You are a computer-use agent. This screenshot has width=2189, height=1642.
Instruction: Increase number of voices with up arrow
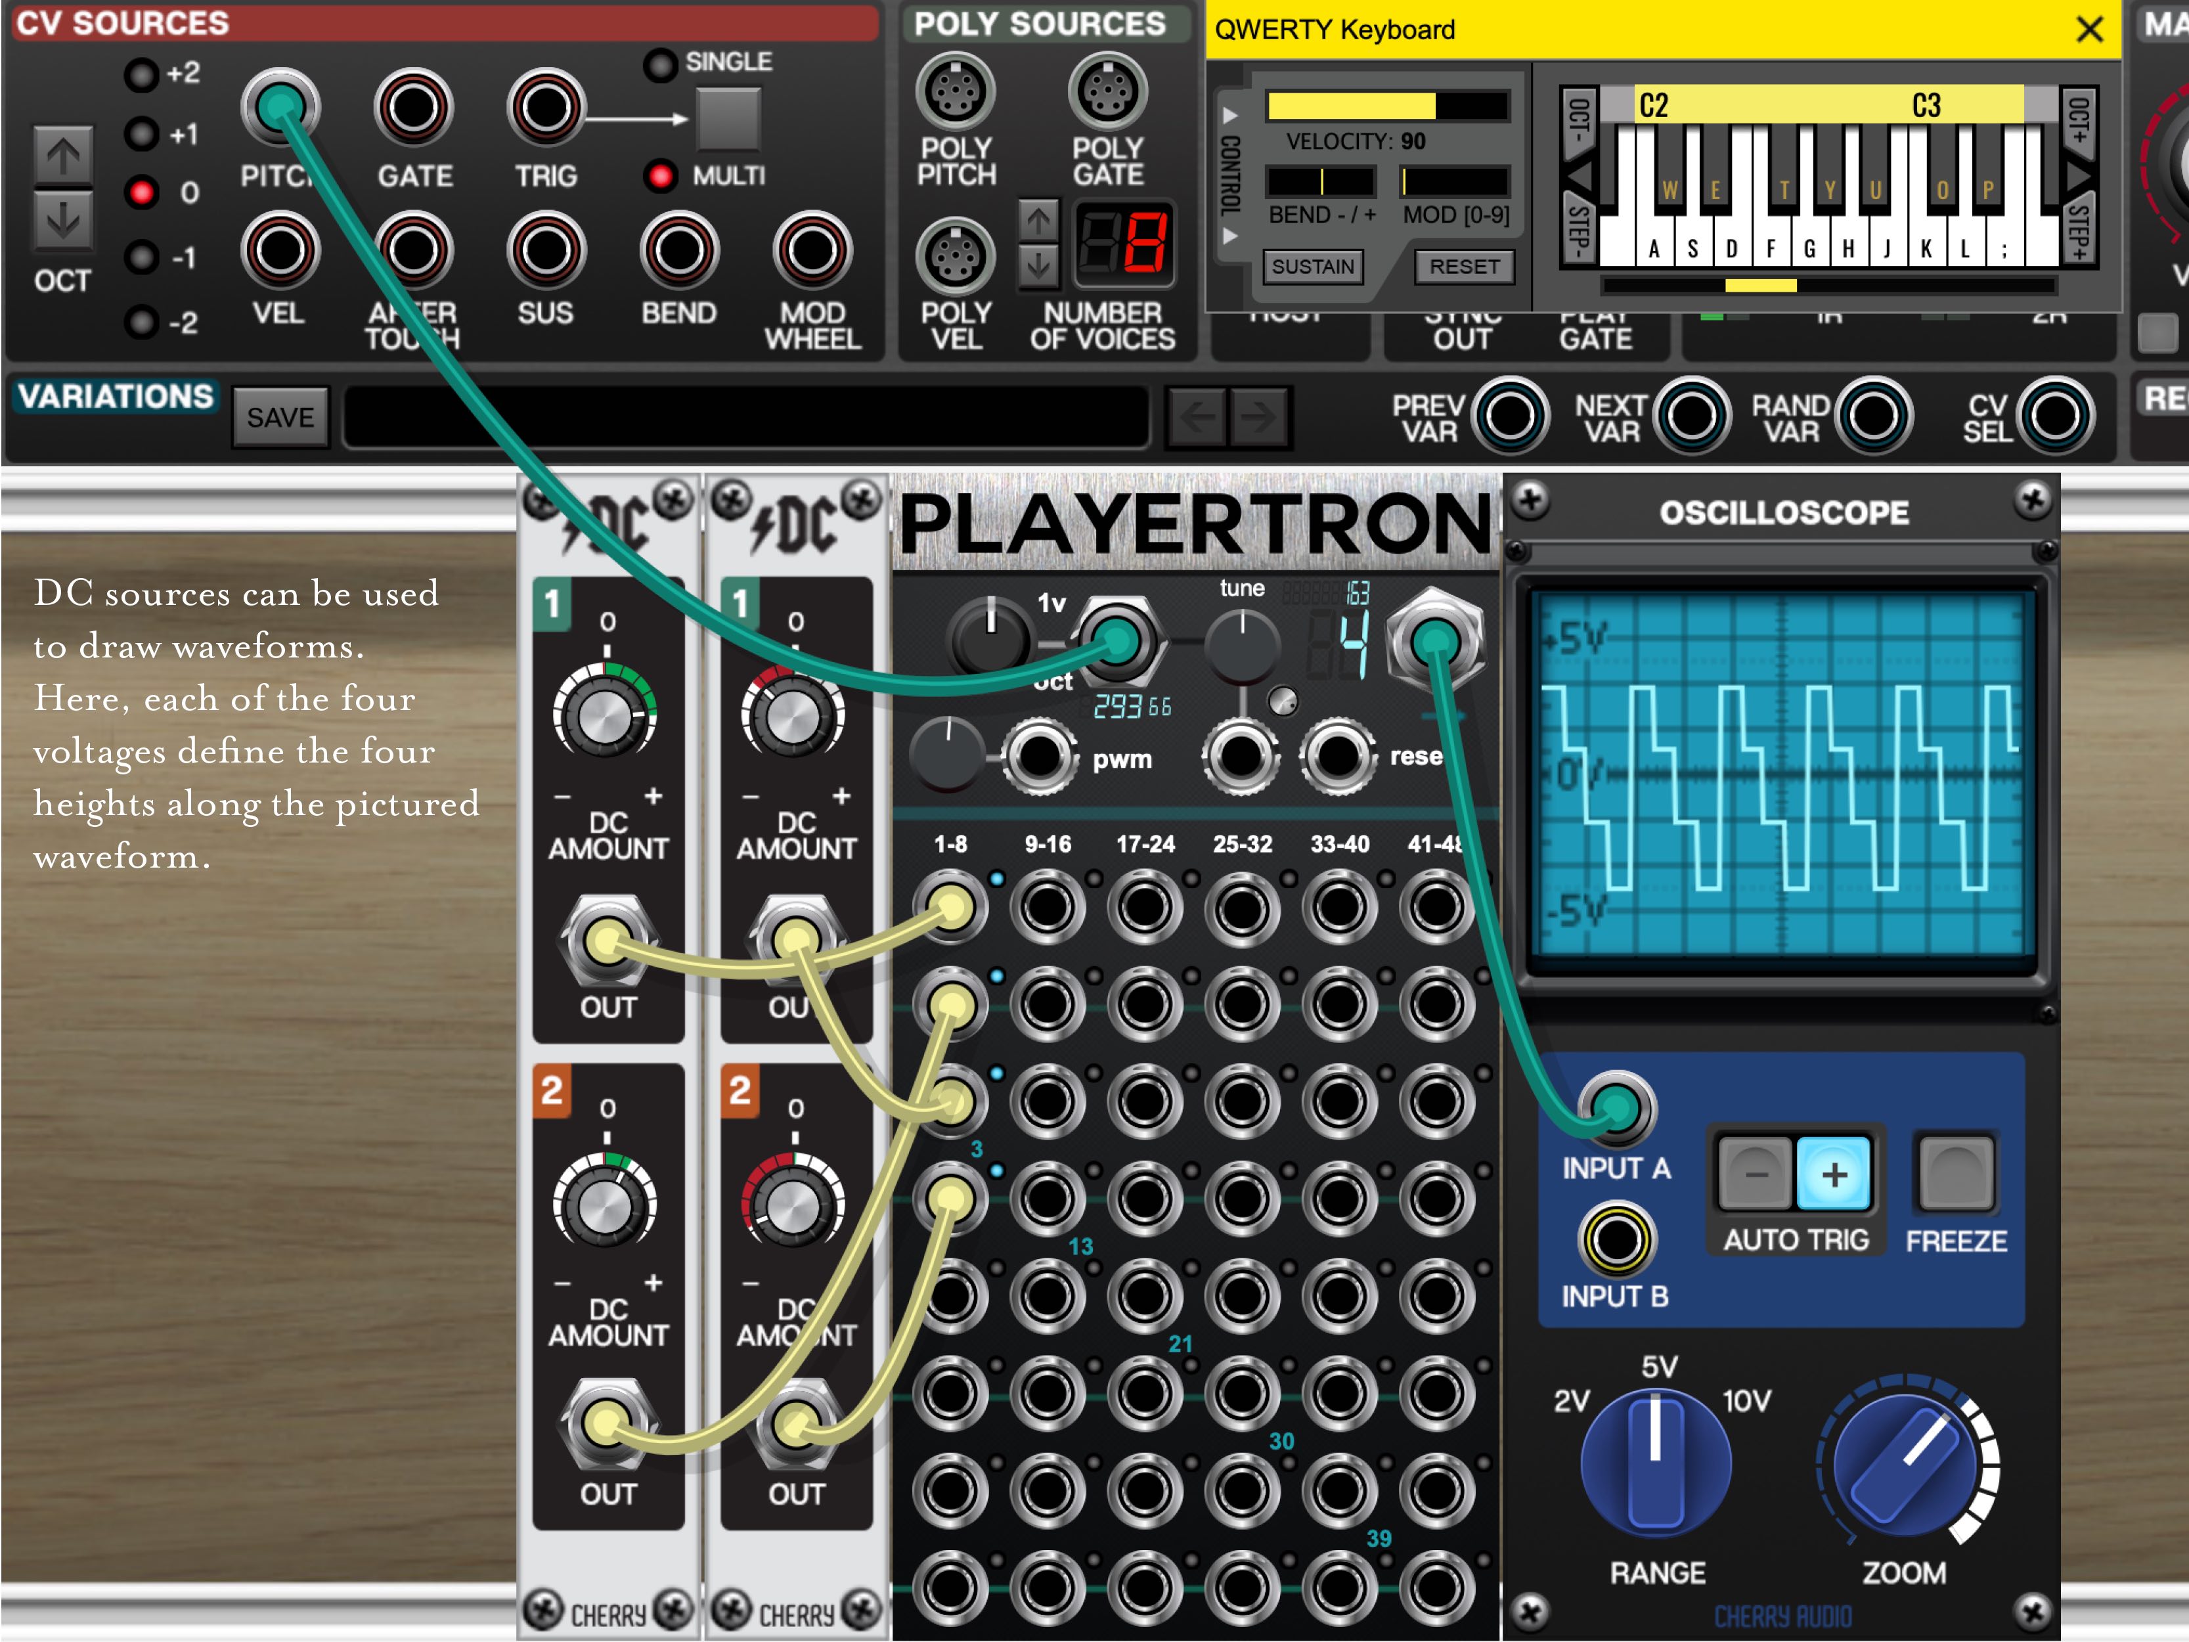pos(1038,221)
